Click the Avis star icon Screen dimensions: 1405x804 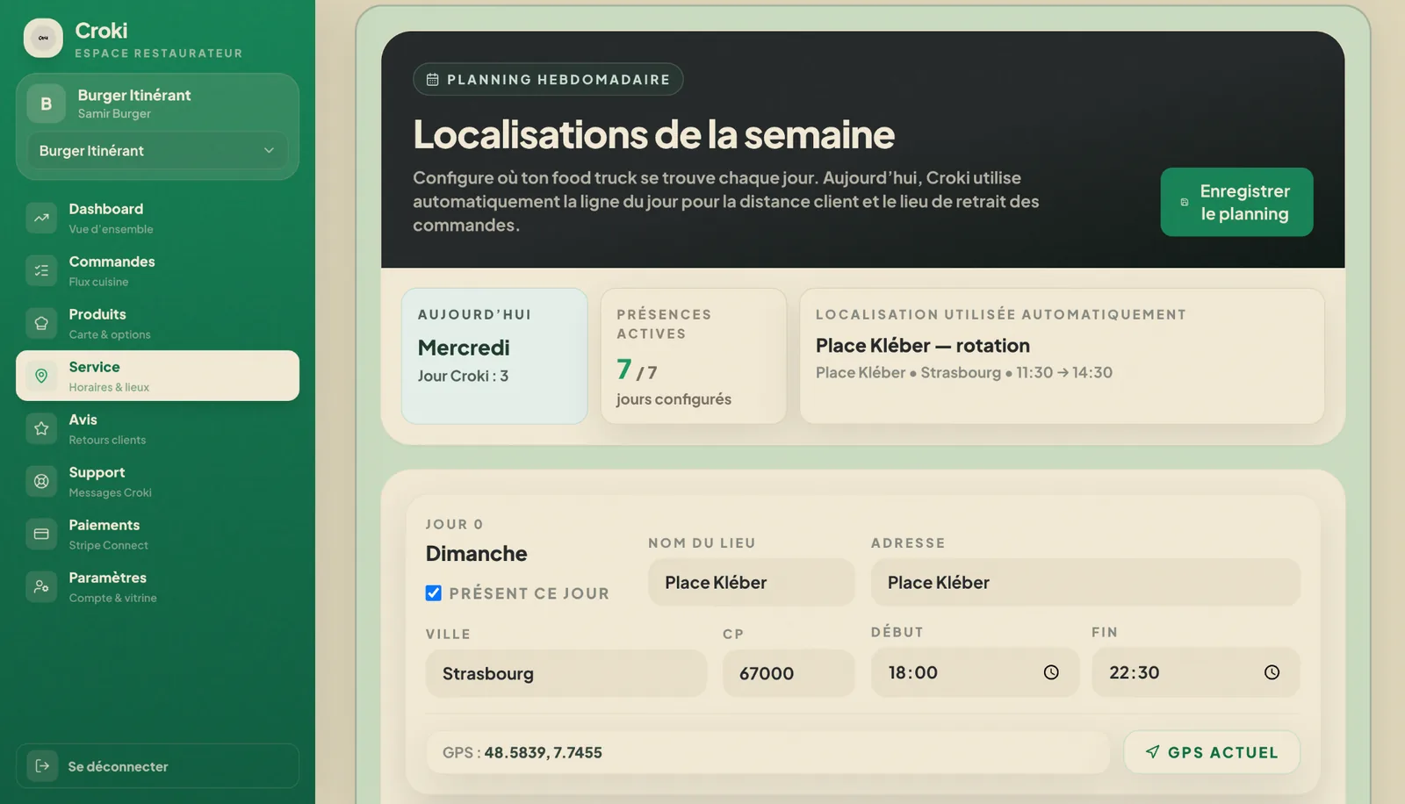[41, 428]
